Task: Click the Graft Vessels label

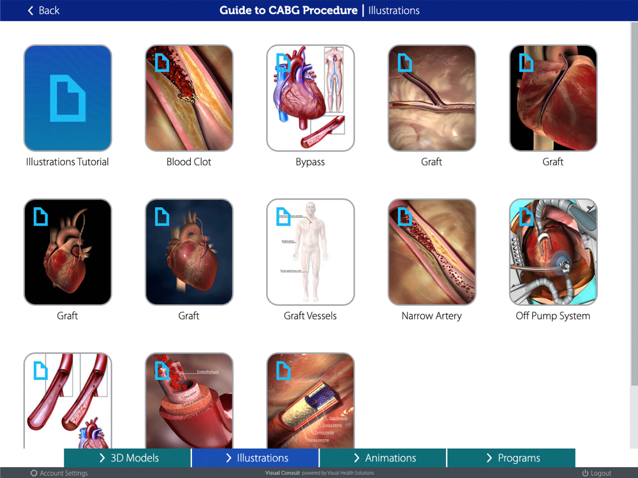Action: pos(310,316)
